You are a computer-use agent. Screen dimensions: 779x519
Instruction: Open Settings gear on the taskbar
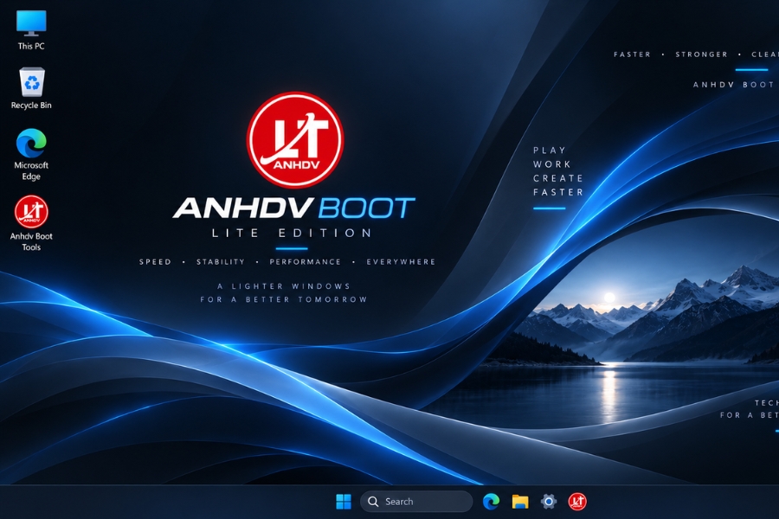pos(549,502)
